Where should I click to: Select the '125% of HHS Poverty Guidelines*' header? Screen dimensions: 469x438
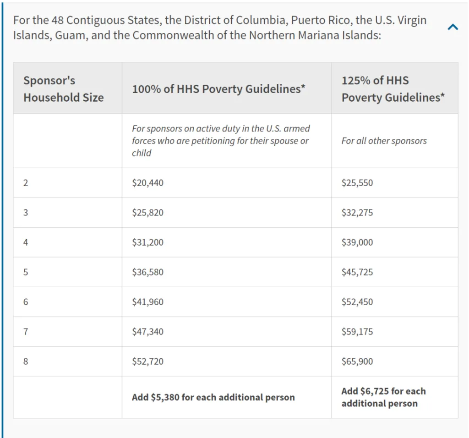click(393, 89)
